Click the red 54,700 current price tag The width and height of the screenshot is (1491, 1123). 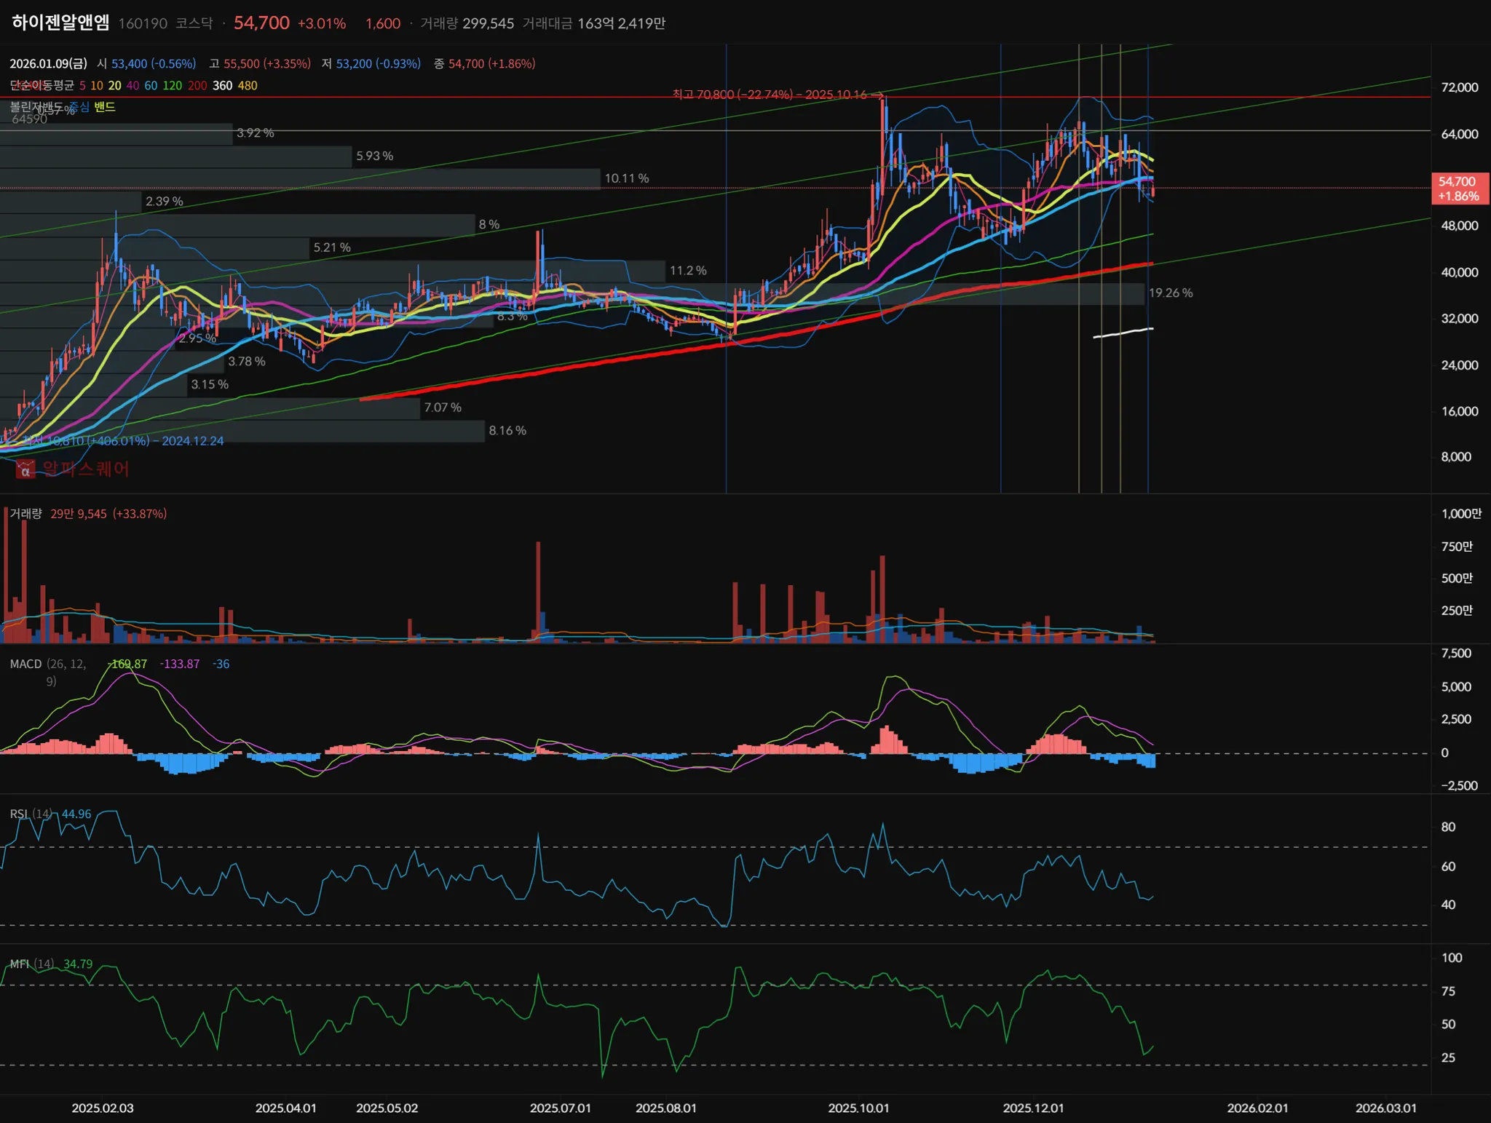pyautogui.click(x=1459, y=189)
